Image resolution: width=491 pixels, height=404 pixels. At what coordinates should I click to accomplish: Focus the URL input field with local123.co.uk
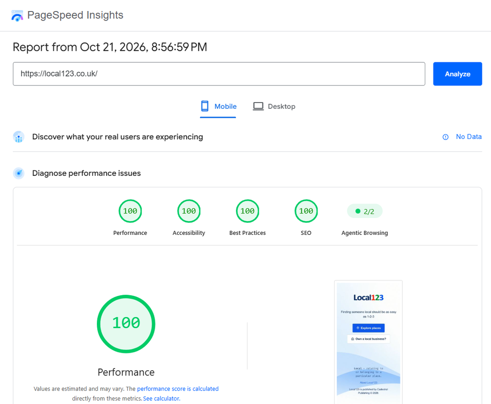[x=219, y=74]
